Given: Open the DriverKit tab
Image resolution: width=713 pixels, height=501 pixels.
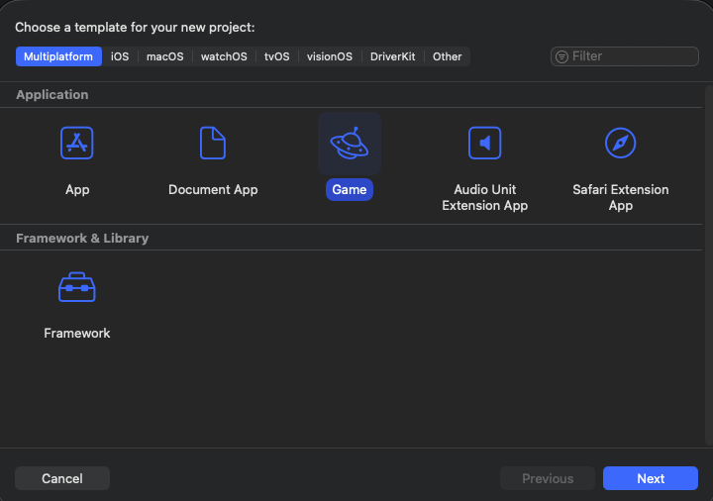Looking at the screenshot, I should pos(392,56).
